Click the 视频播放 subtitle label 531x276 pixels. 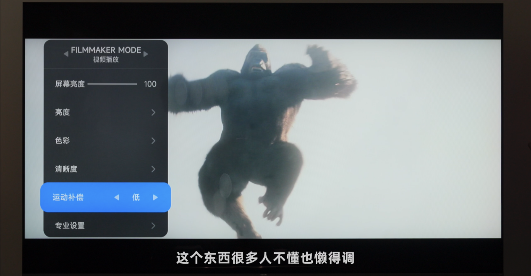(x=106, y=60)
